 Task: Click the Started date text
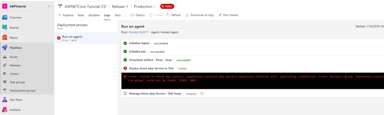(x=369, y=26)
